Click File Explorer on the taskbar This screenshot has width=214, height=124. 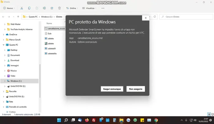(121, 120)
